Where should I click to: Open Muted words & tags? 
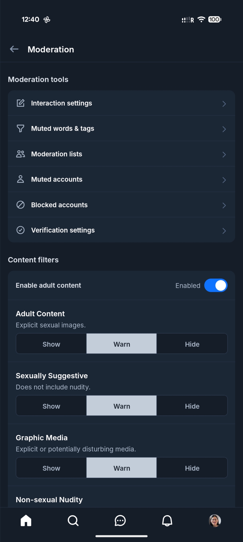click(x=63, y=128)
